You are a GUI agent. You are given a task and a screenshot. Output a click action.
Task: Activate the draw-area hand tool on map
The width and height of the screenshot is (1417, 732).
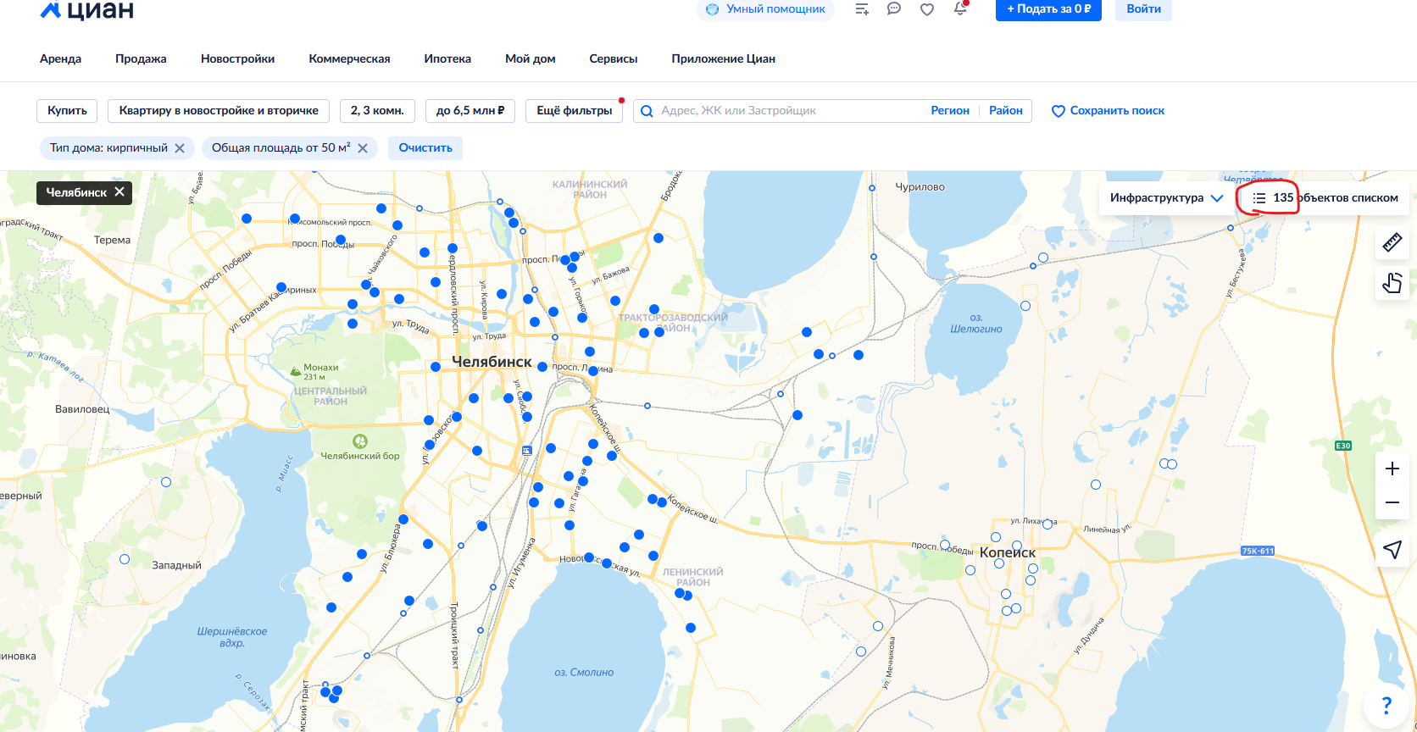click(1392, 283)
